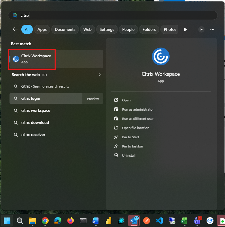This screenshot has width=225, height=227.
Task: Switch to the Settings filter
Action: pyautogui.click(x=107, y=30)
